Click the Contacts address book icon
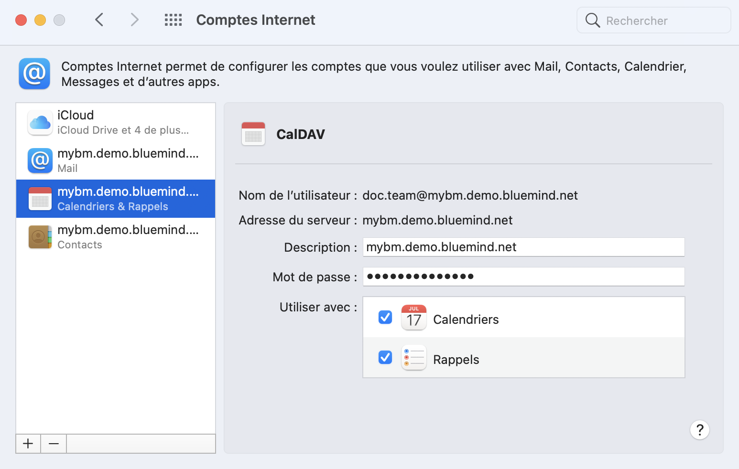739x469 pixels. 40,237
